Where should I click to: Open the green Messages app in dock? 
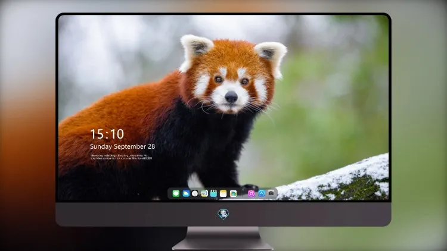coord(176,193)
